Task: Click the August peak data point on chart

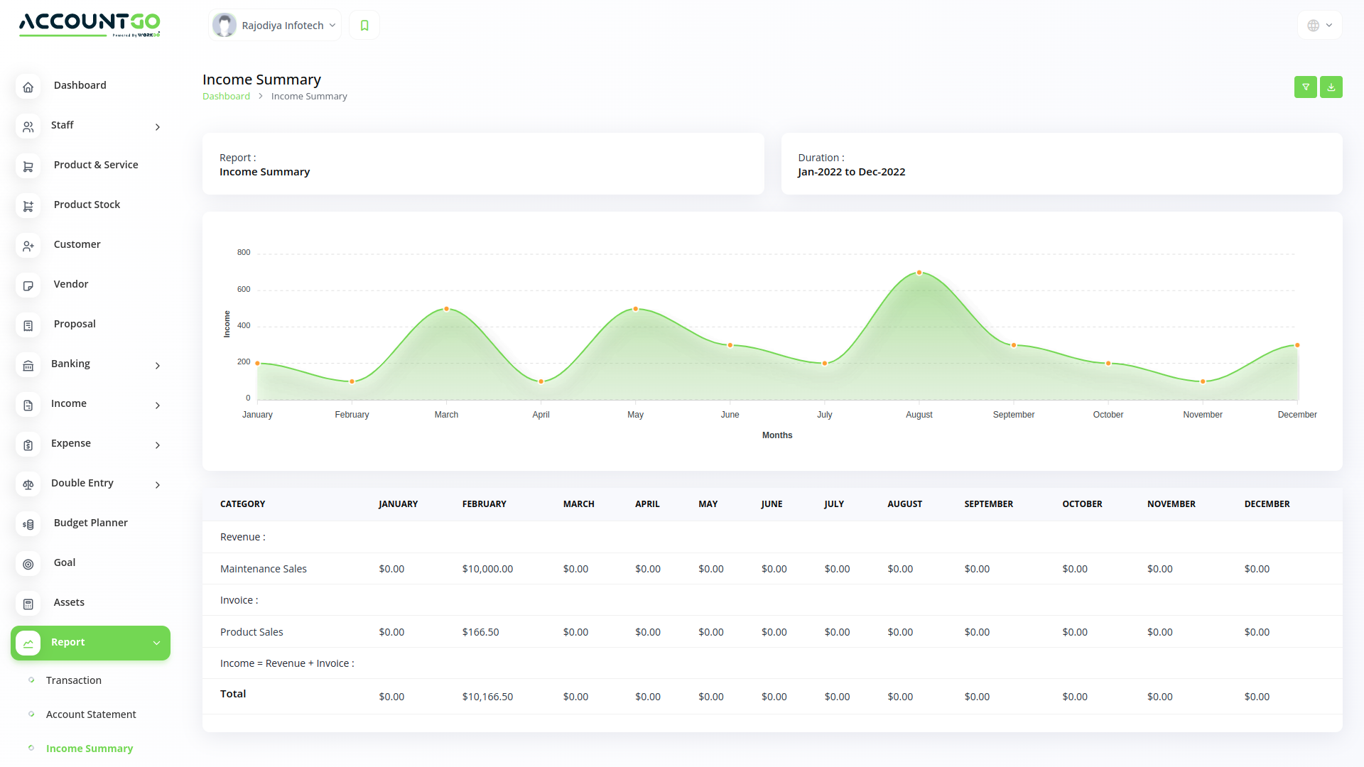Action: tap(919, 272)
